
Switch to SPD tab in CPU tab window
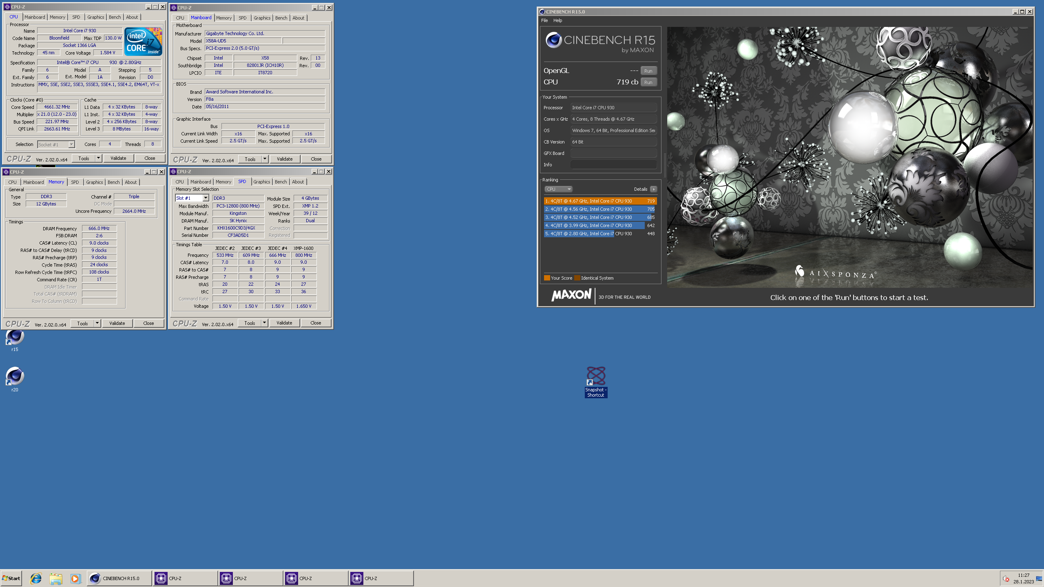(x=76, y=17)
